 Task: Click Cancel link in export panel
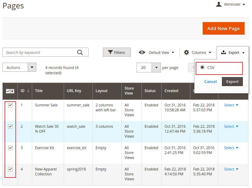click(210, 82)
